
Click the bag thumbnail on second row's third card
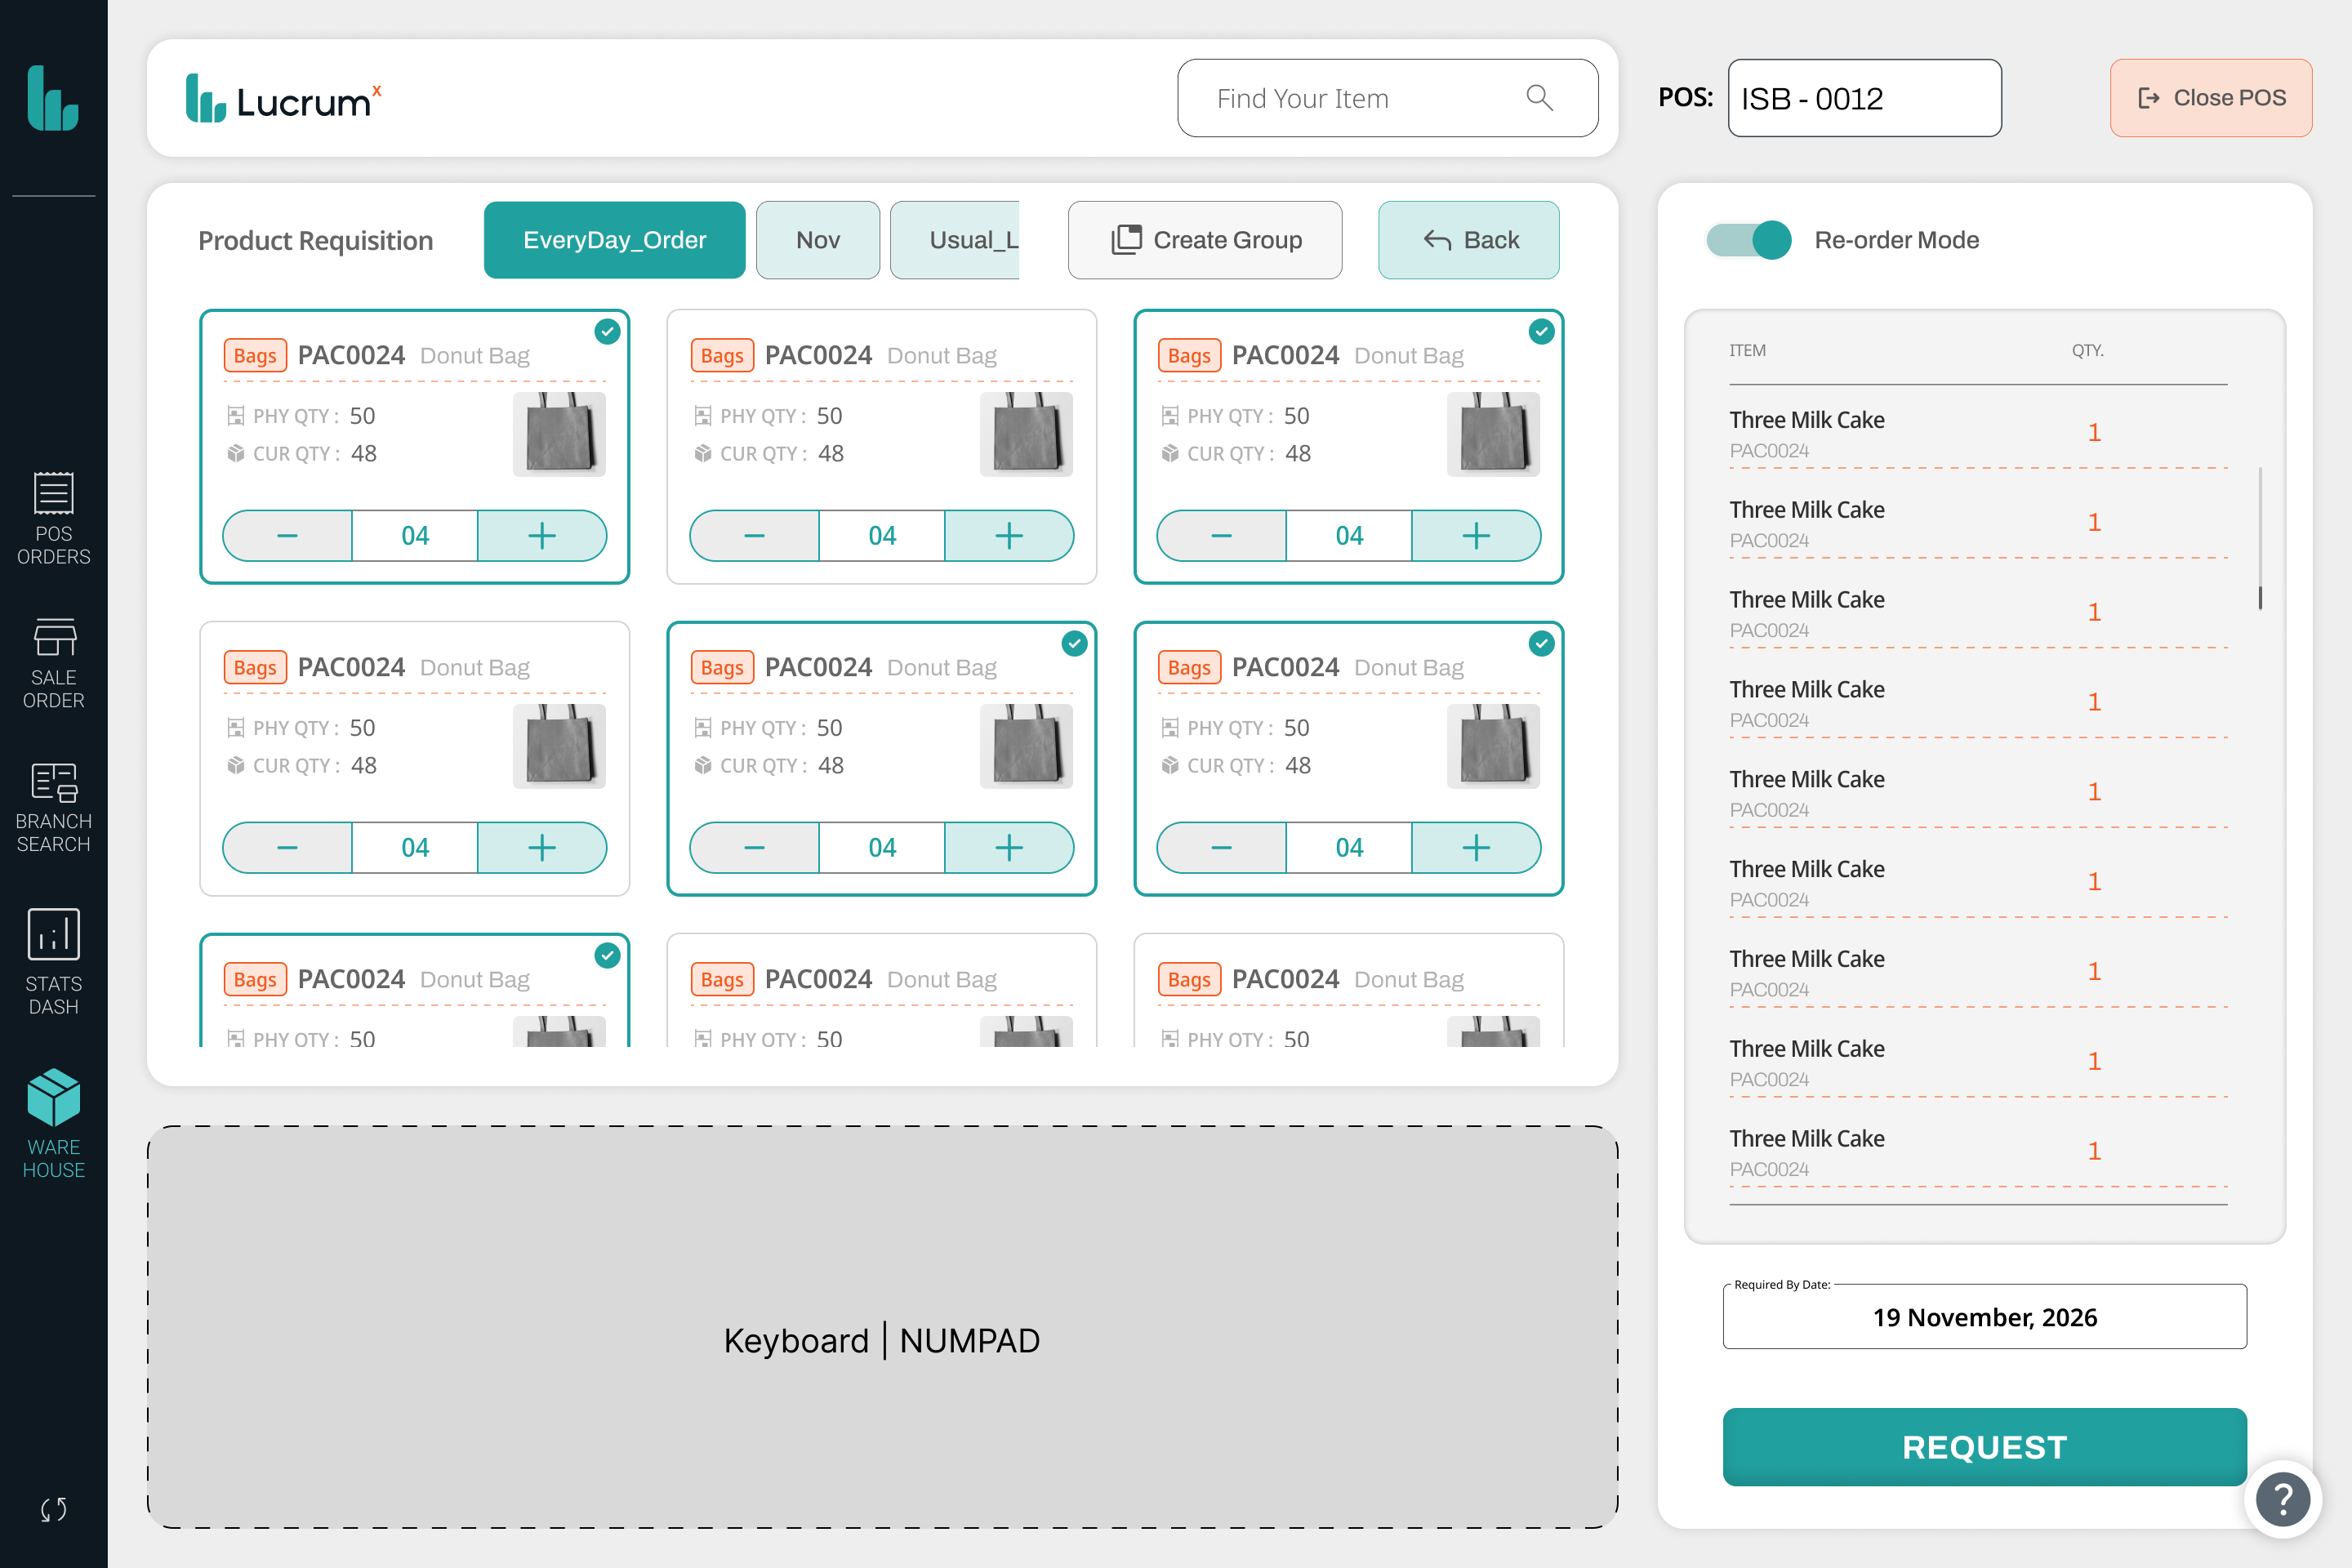1493,746
